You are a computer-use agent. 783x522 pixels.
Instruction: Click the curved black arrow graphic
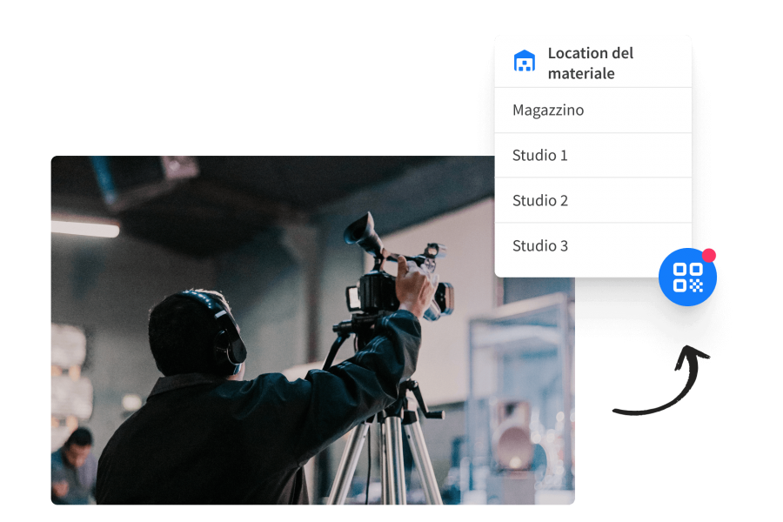[661, 387]
